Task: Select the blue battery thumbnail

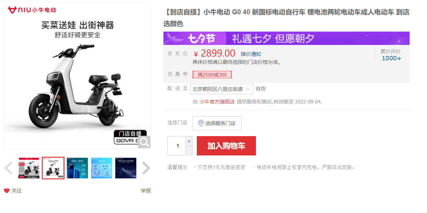Action: (x=77, y=168)
